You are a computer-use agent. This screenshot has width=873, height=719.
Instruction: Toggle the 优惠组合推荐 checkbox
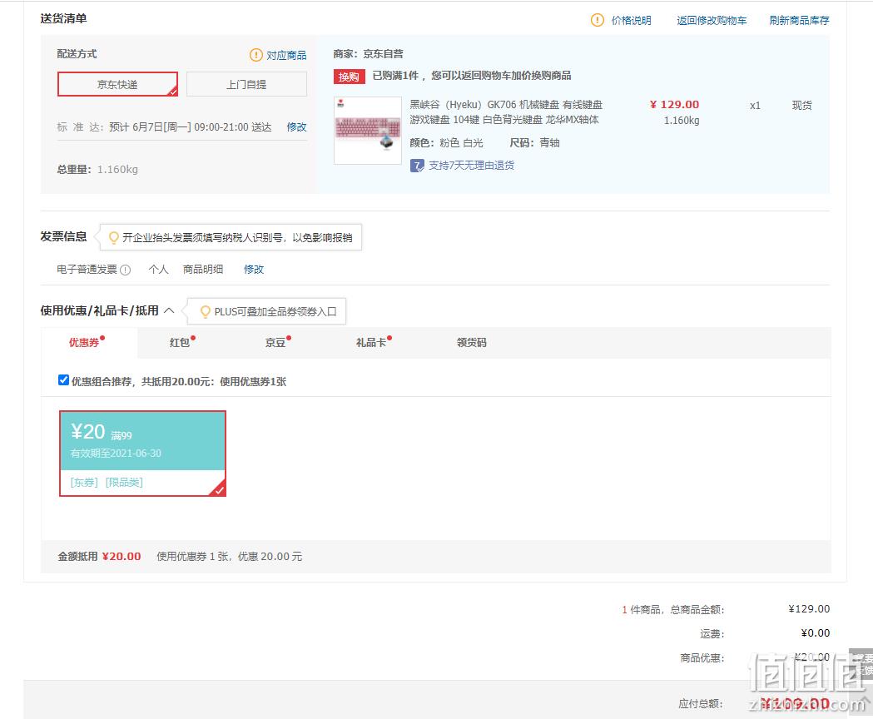(63, 379)
